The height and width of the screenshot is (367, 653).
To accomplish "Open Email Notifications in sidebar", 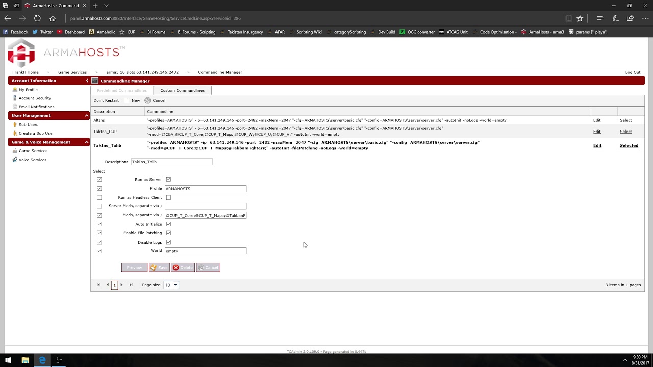I will coord(36,107).
